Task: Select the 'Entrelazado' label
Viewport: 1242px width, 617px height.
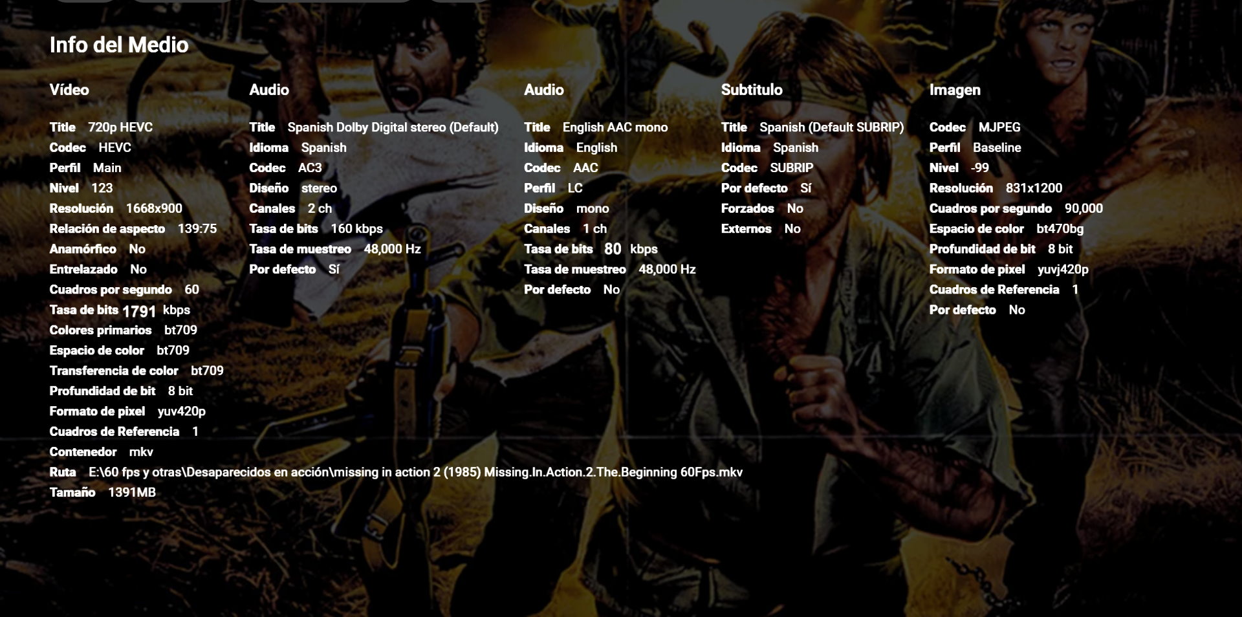Action: pyautogui.click(x=83, y=269)
